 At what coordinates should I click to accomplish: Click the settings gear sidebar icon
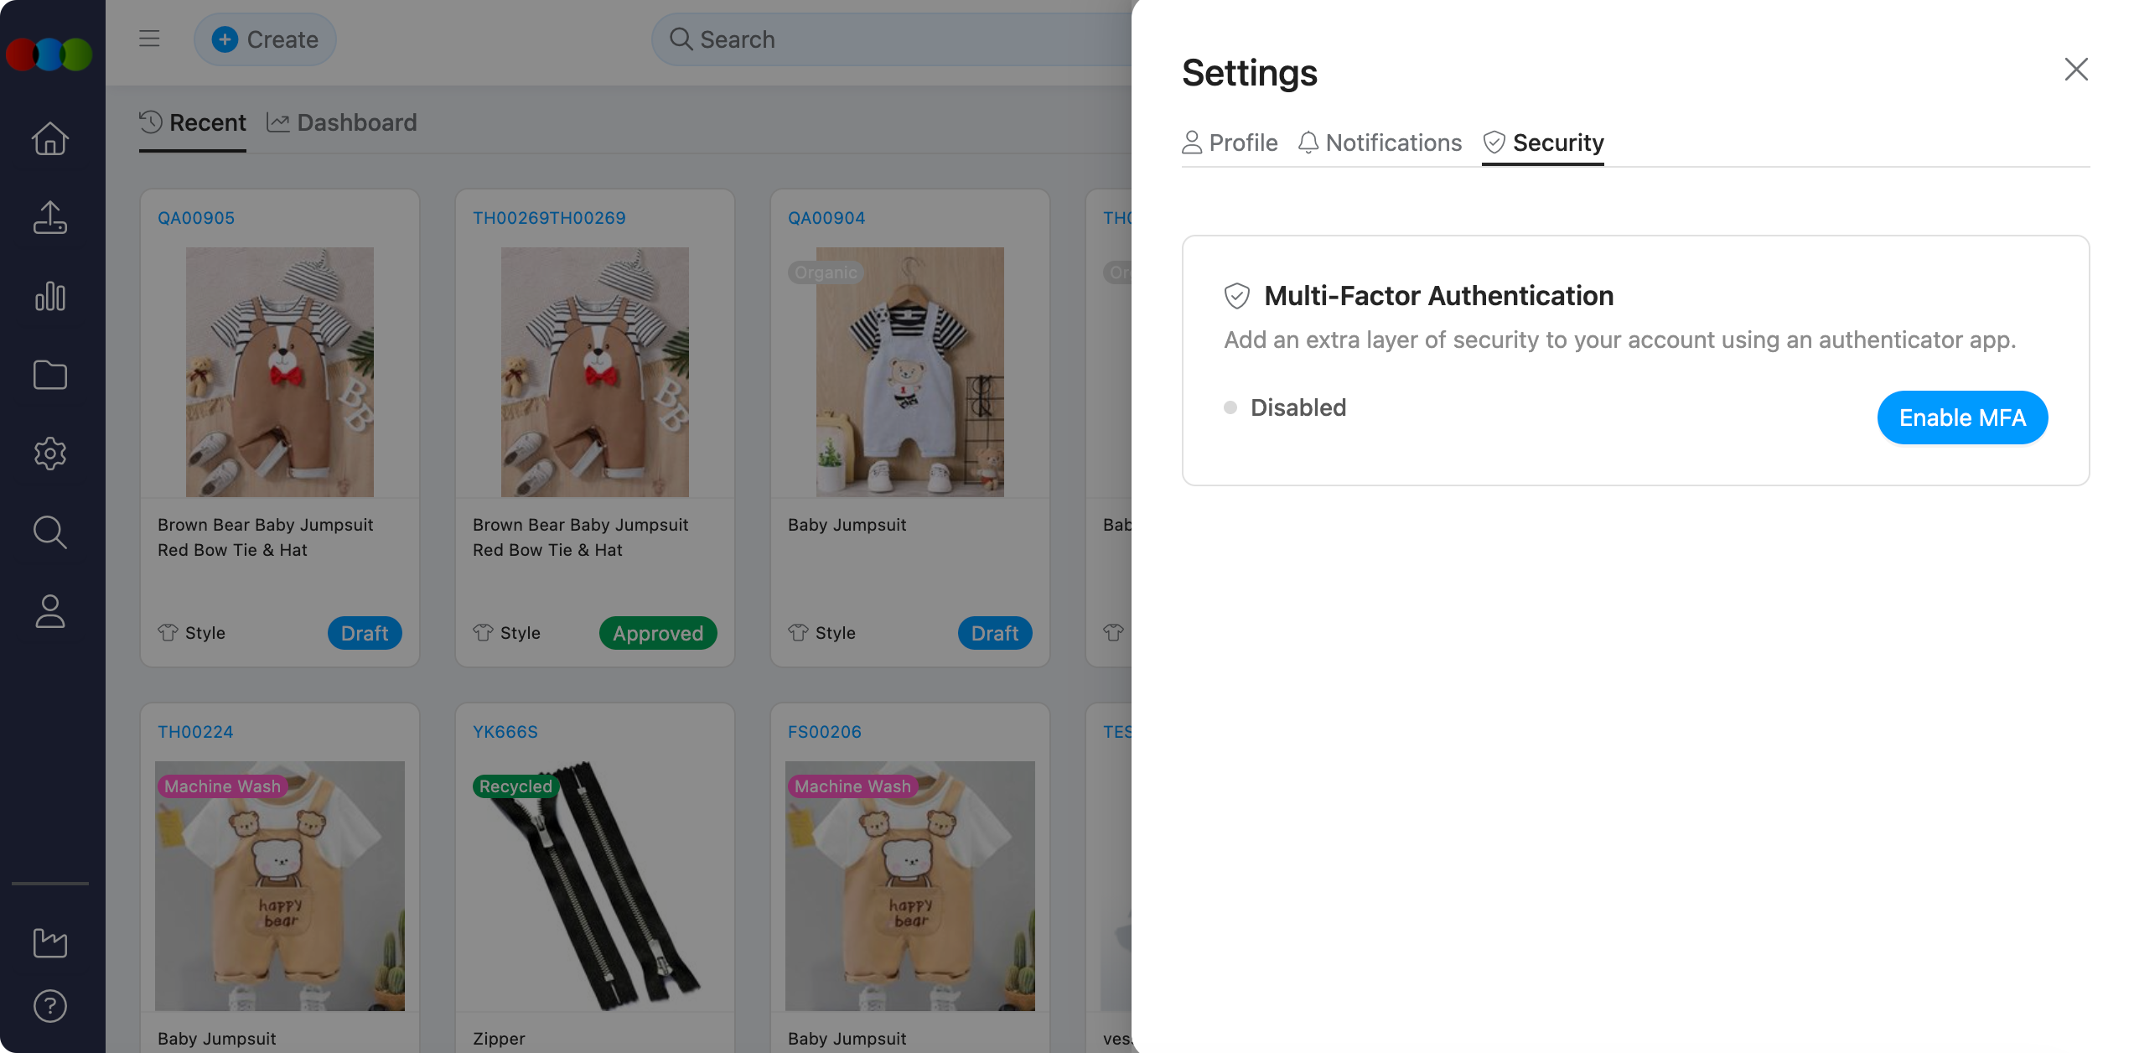50,454
